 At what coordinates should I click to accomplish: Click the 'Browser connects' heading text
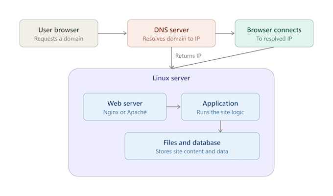pos(274,30)
